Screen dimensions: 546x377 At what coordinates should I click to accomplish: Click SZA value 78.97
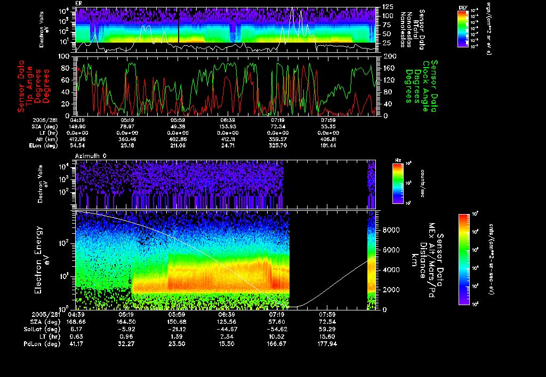tap(127, 127)
